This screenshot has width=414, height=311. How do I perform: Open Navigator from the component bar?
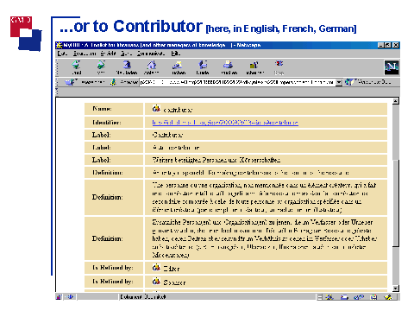click(329, 297)
